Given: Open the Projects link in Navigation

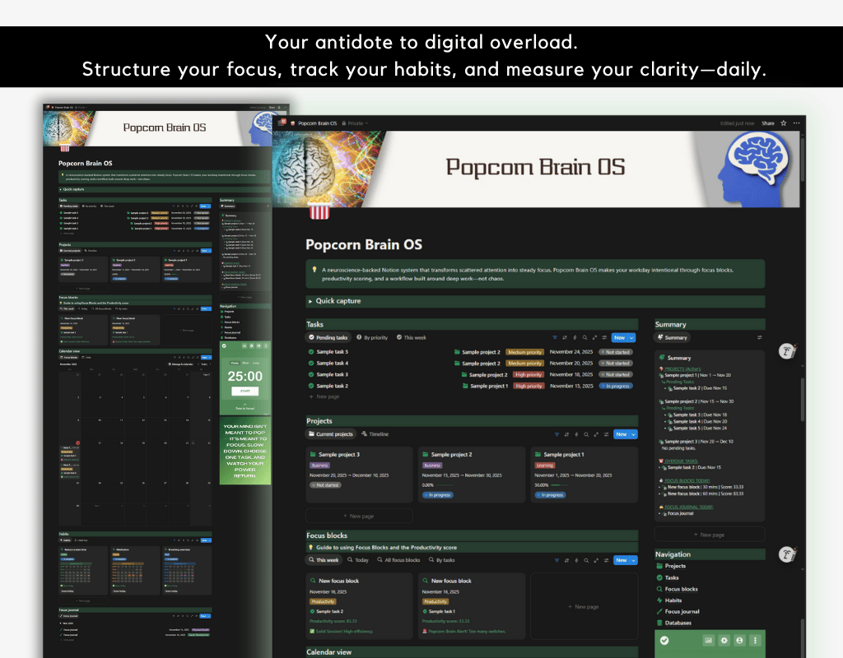Looking at the screenshot, I should [671, 566].
